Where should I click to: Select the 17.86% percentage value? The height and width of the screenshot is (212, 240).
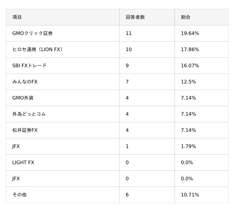[x=190, y=49]
